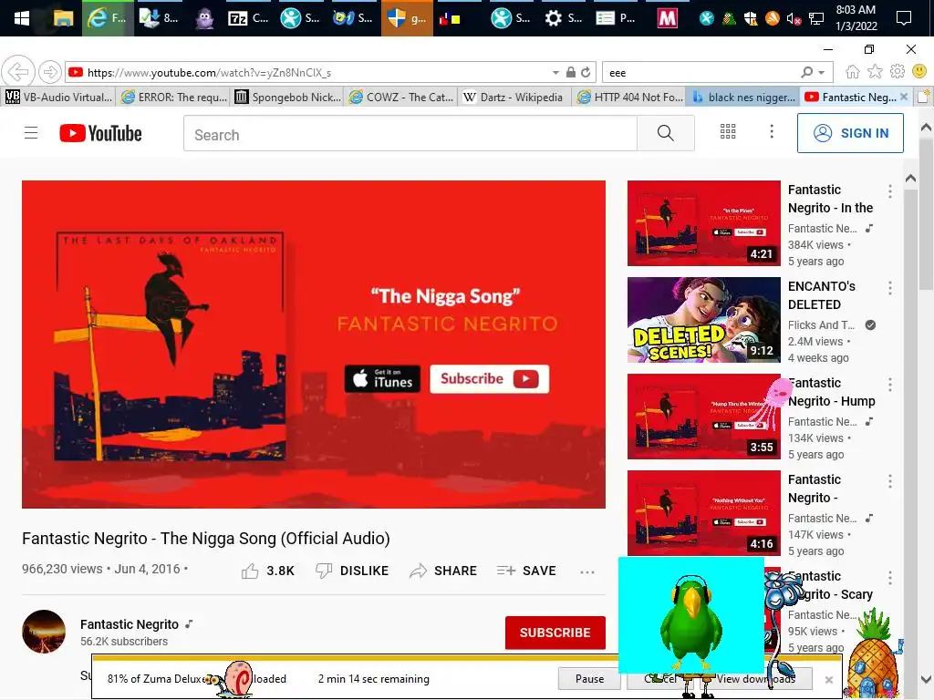Like the video with thumbs up
Viewport: 934px width, 700px height.
click(250, 571)
